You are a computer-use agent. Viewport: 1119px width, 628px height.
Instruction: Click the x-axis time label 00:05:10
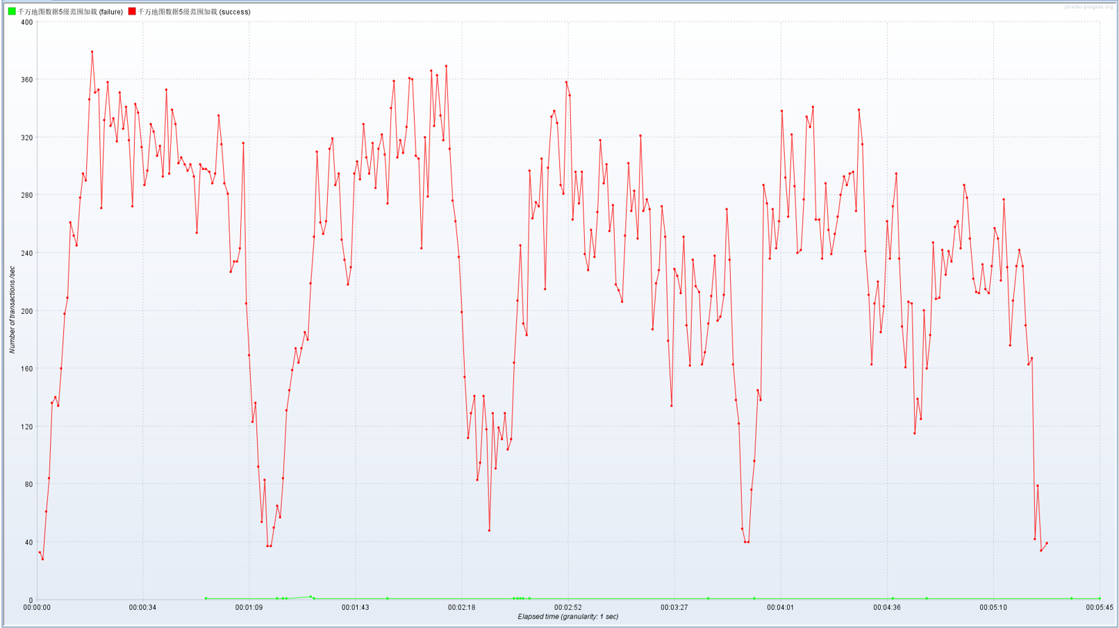coord(993,608)
